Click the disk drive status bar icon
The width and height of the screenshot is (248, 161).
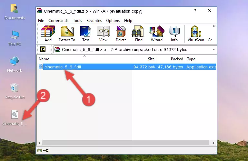(x=40, y=151)
